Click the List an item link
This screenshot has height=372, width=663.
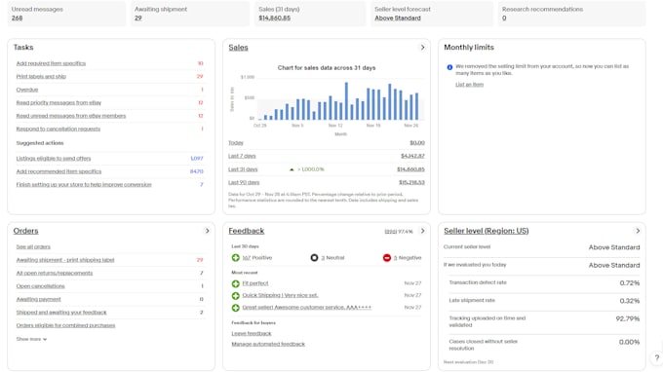(469, 85)
